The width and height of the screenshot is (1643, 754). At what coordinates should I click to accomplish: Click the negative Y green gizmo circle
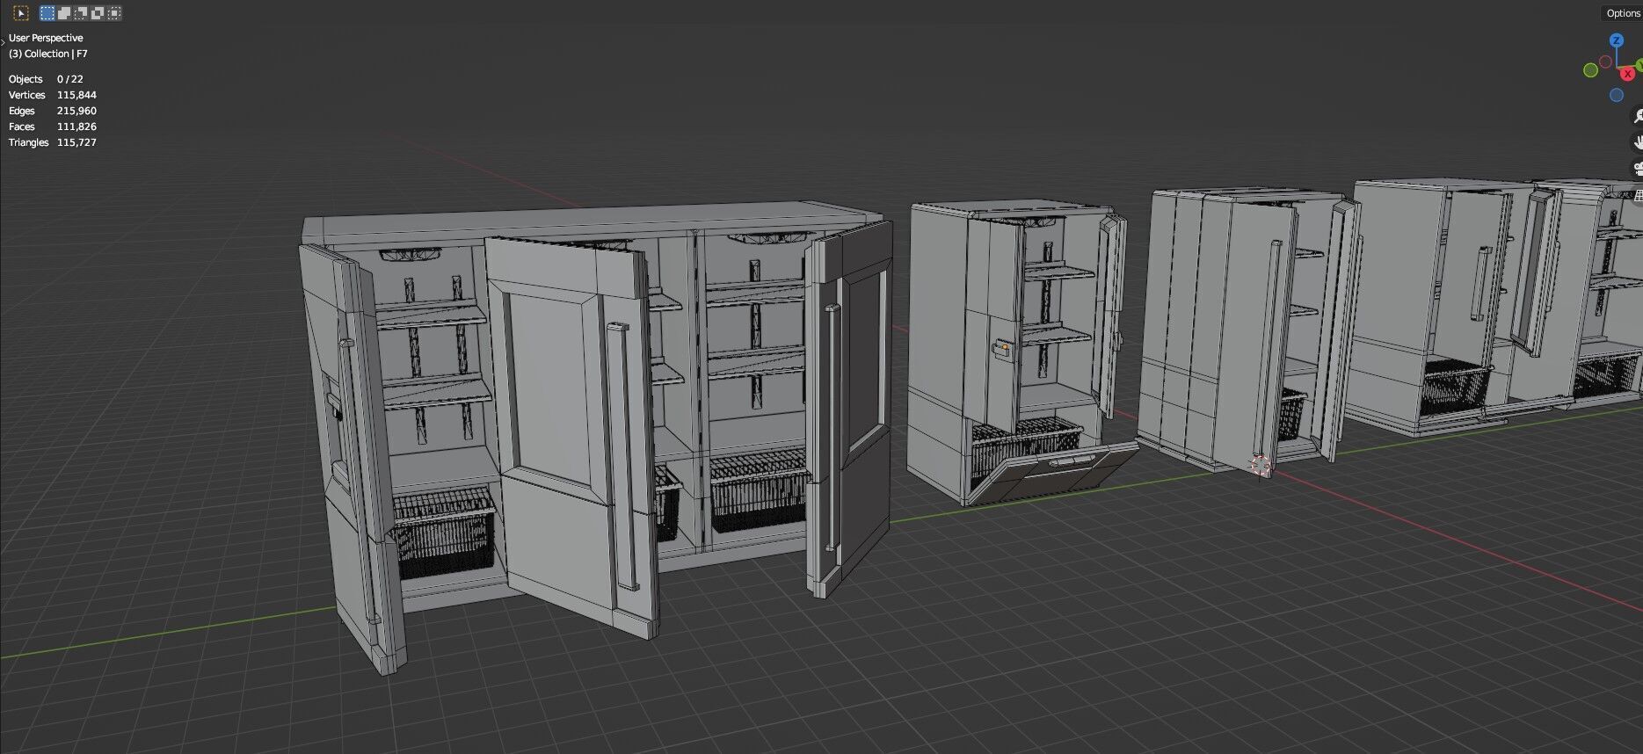[x=1590, y=70]
